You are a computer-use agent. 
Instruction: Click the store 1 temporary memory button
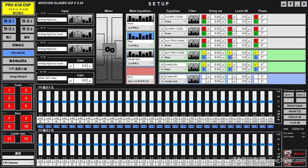pyautogui.click(x=289, y=95)
